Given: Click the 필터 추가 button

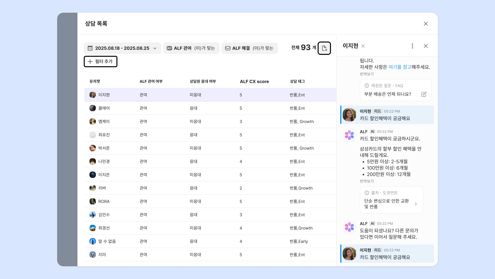Looking at the screenshot, I should (100, 62).
